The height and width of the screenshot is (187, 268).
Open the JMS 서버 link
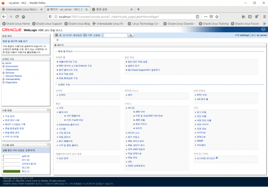pos(140,112)
